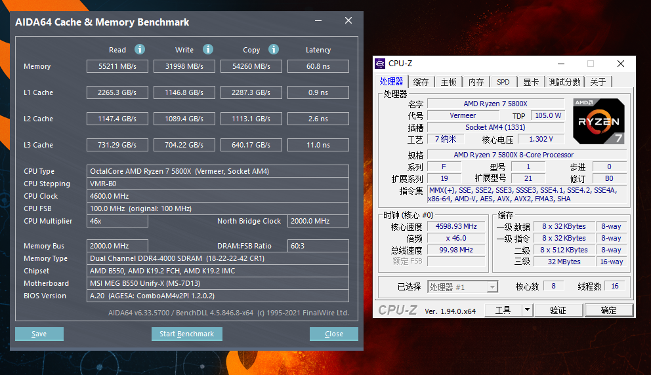
Task: Click the 核心数 core count value 8
Action: point(553,286)
